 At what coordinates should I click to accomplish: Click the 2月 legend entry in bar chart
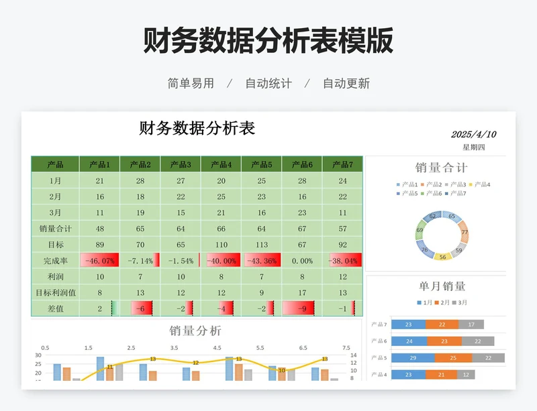442,302
